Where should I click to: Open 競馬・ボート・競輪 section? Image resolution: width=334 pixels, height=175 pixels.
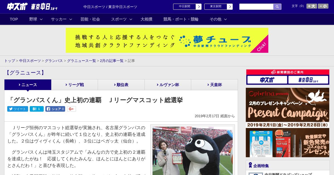tap(181, 19)
